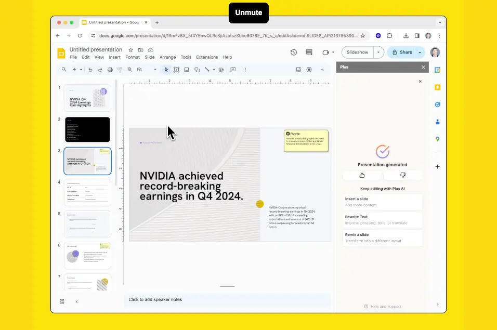Select the paint format tool
497x330 pixels.
coord(120,70)
